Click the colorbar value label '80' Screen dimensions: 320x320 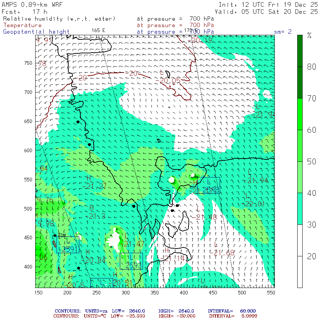[311, 67]
